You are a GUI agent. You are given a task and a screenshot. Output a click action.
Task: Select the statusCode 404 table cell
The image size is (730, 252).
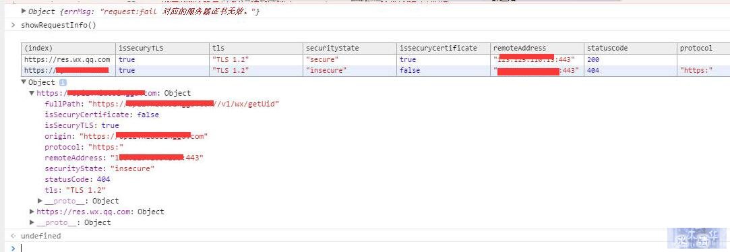(631, 70)
